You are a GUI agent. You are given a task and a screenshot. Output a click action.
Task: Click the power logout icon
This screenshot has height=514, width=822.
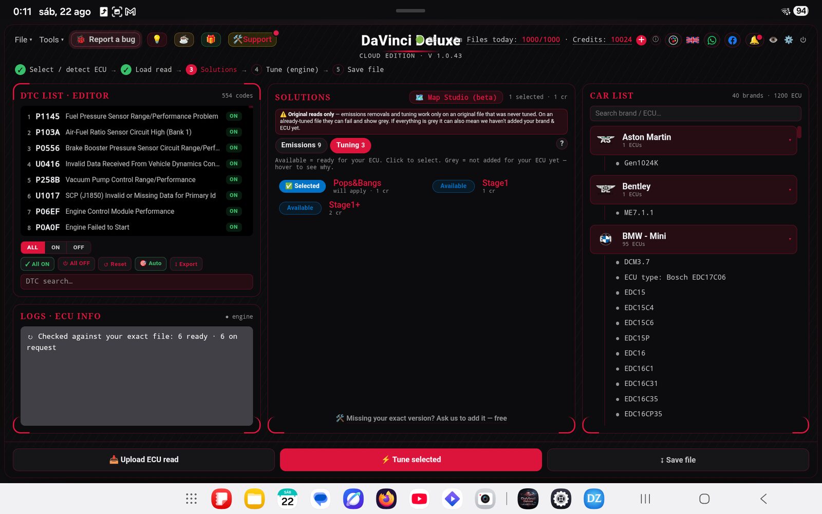[x=803, y=40]
